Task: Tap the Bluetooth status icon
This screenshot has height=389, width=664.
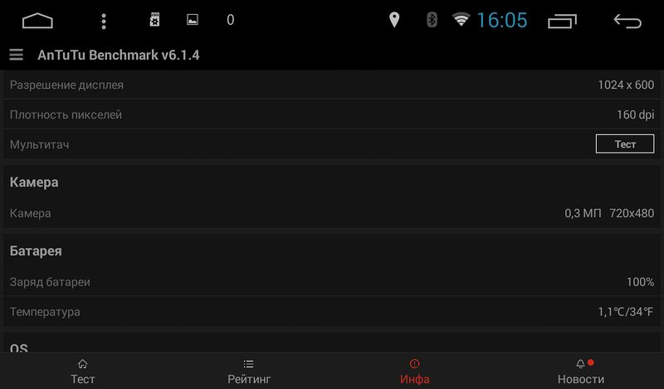Action: point(432,20)
